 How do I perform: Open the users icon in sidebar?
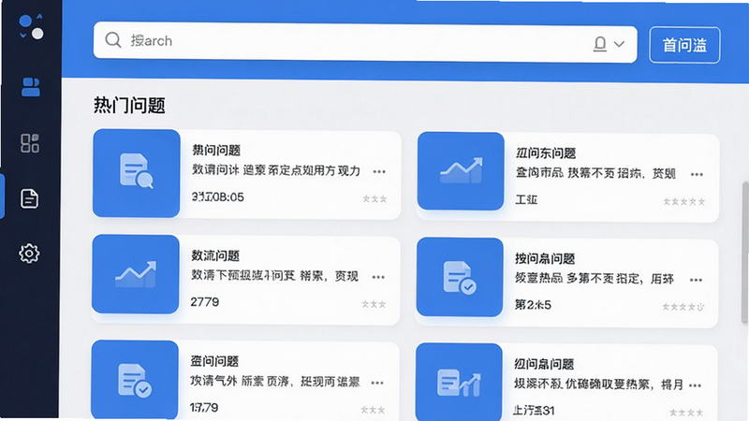[x=31, y=87]
